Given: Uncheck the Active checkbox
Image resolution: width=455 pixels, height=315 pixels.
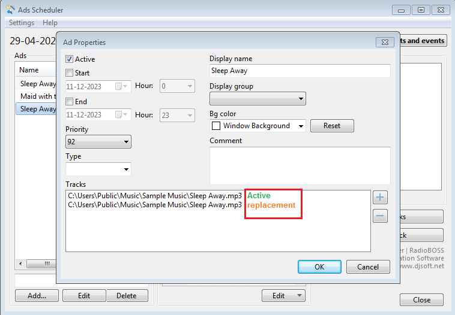Looking at the screenshot, I should click(x=70, y=59).
